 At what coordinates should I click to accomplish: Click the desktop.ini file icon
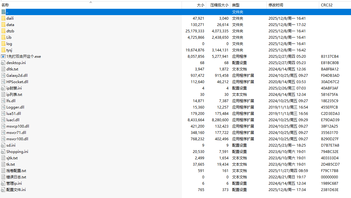click(3, 63)
